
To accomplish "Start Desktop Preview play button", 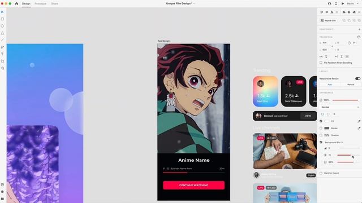I will [x=343, y=3].
